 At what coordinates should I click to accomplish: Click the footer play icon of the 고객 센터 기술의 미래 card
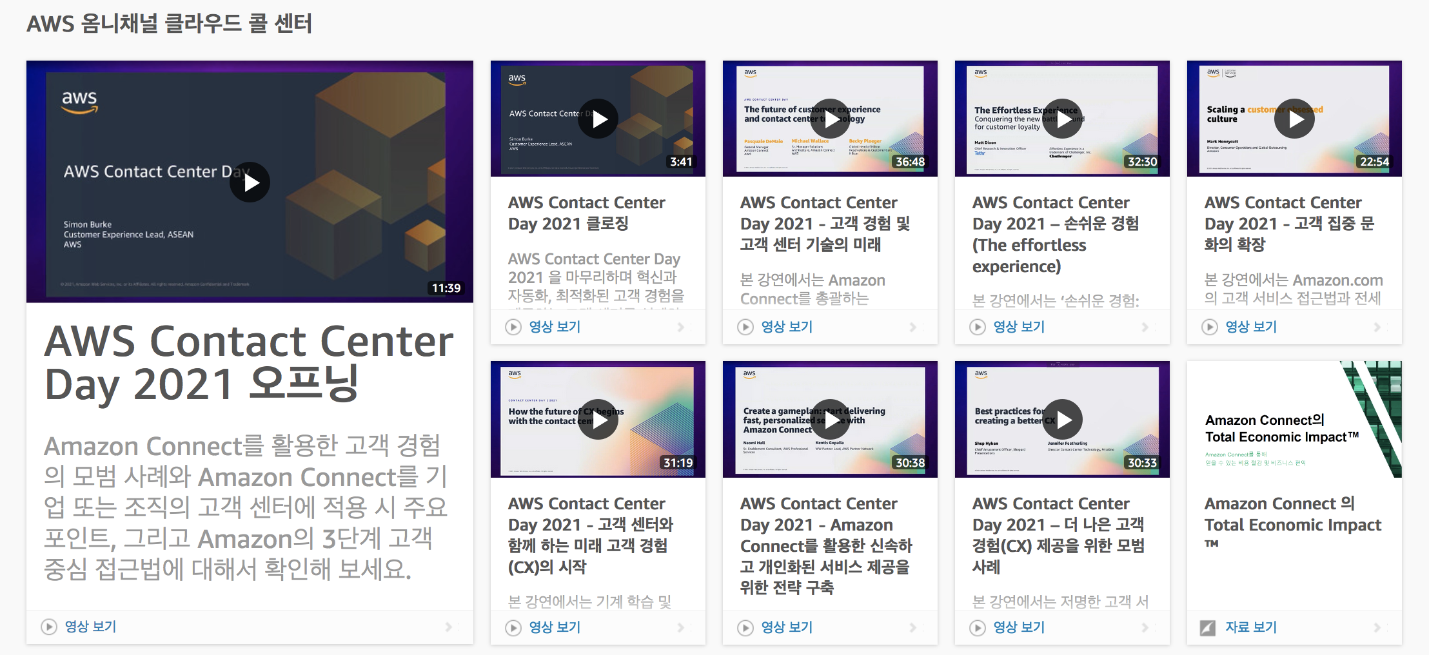tap(745, 327)
